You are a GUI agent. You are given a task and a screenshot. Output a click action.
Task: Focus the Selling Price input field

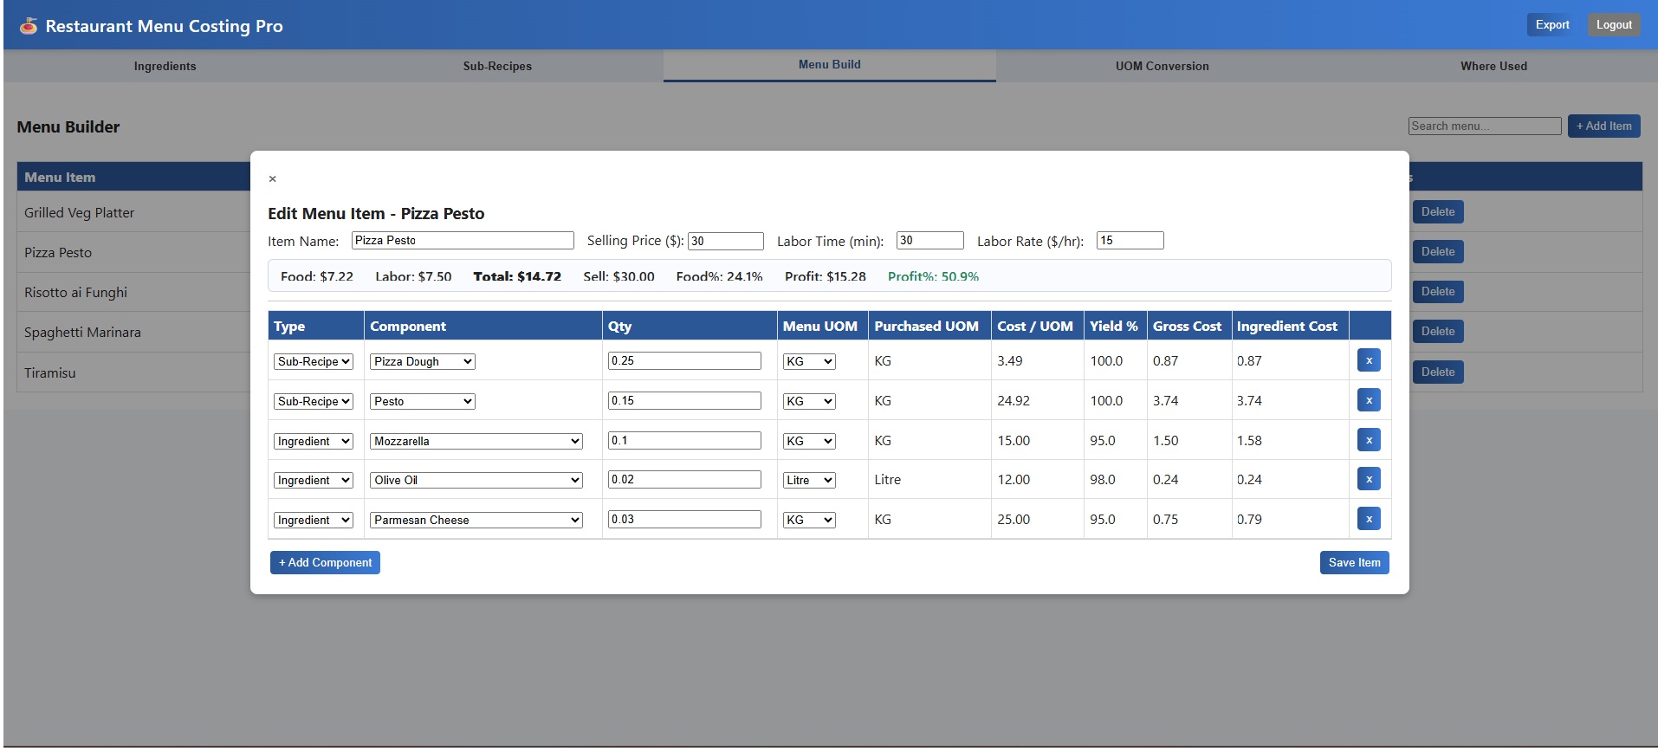tap(725, 242)
